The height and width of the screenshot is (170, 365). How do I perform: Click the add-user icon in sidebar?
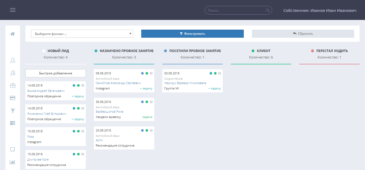pos(12,60)
